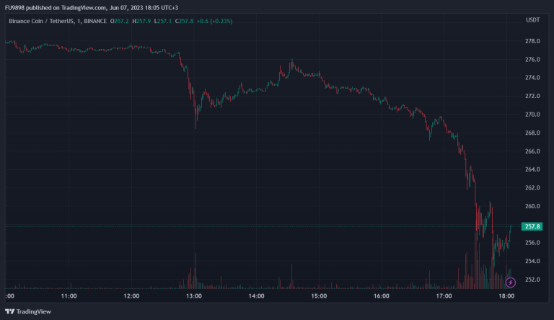Click the 270.0 price scale label
Image resolution: width=554 pixels, height=320 pixels.
(532, 115)
